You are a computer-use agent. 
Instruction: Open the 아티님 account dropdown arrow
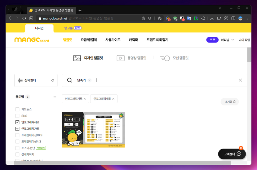coord(233,40)
